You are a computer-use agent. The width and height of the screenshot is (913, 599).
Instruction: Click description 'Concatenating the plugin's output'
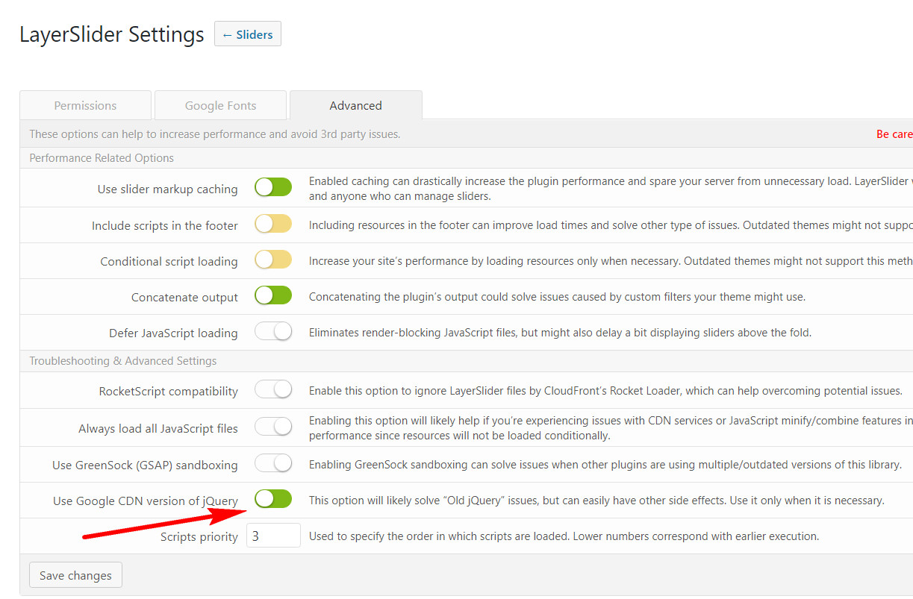557,297
